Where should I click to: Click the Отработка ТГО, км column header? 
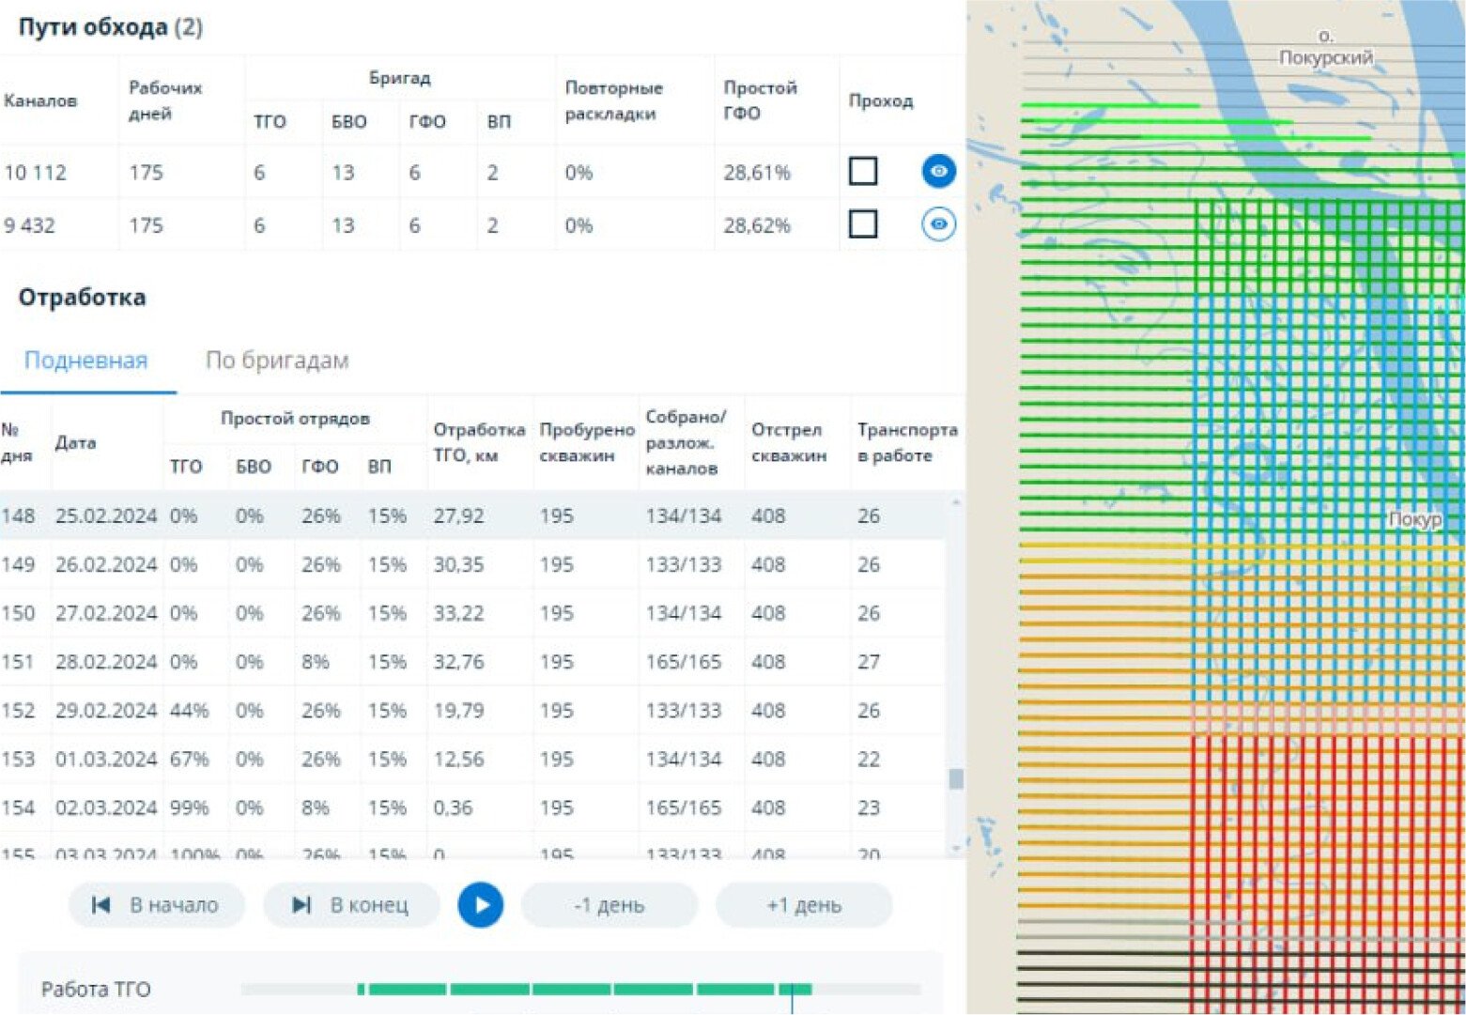coord(478,442)
